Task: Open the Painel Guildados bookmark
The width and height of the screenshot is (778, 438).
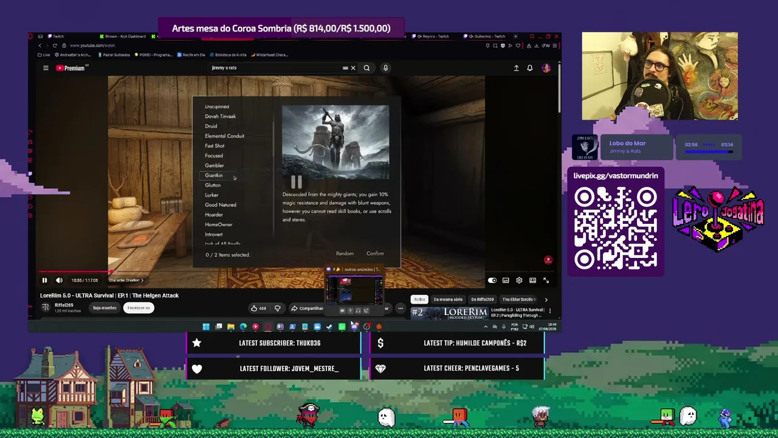Action: coord(115,55)
